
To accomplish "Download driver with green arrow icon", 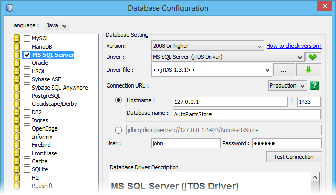I will click(308, 70).
